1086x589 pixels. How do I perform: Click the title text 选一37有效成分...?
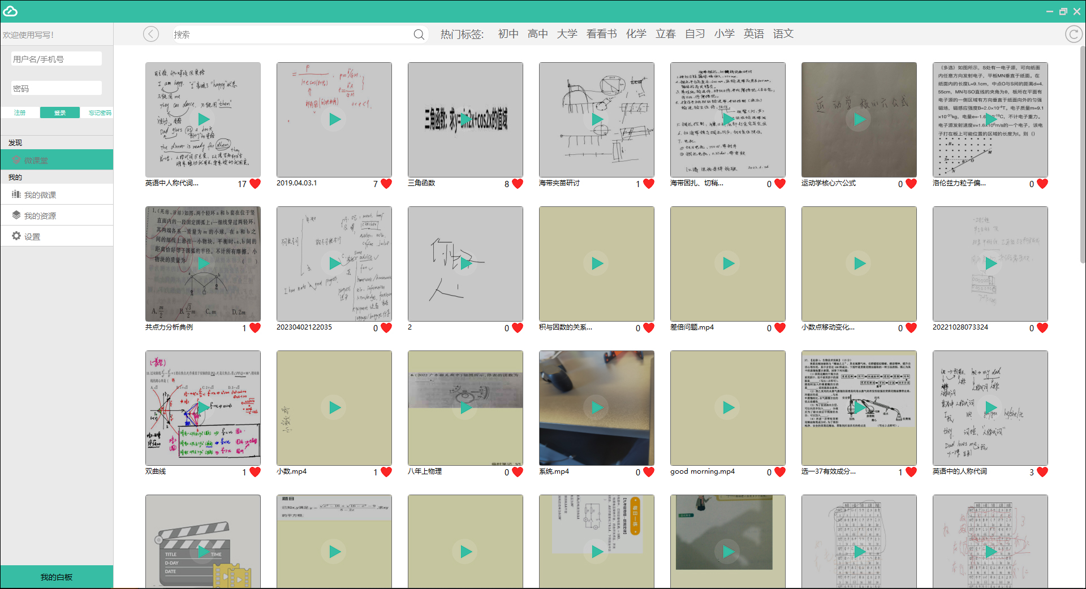tap(828, 471)
